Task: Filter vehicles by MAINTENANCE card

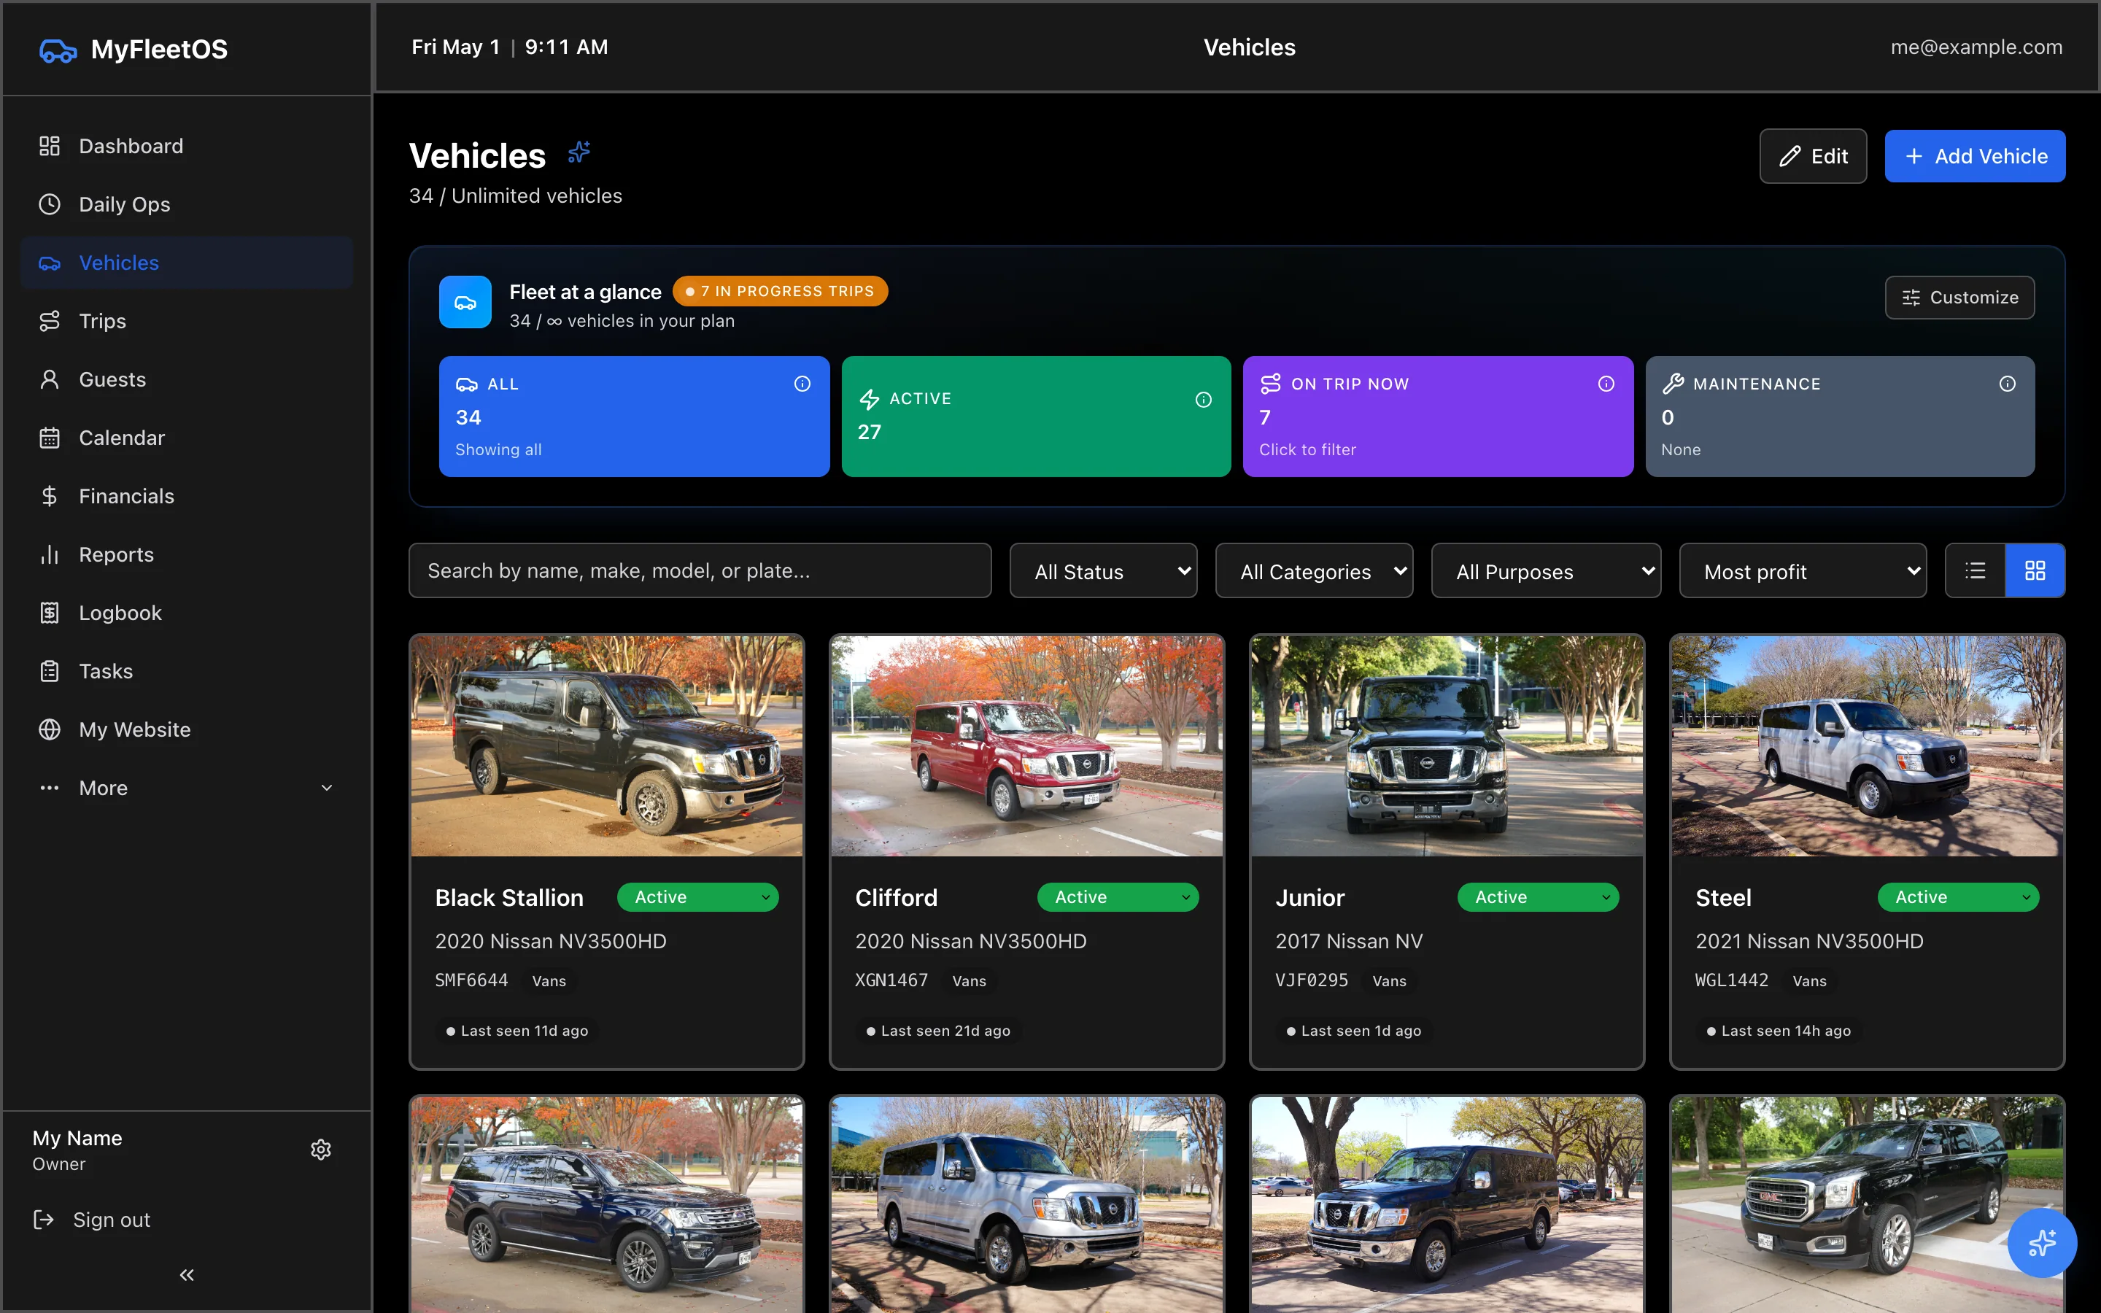Action: 1840,417
